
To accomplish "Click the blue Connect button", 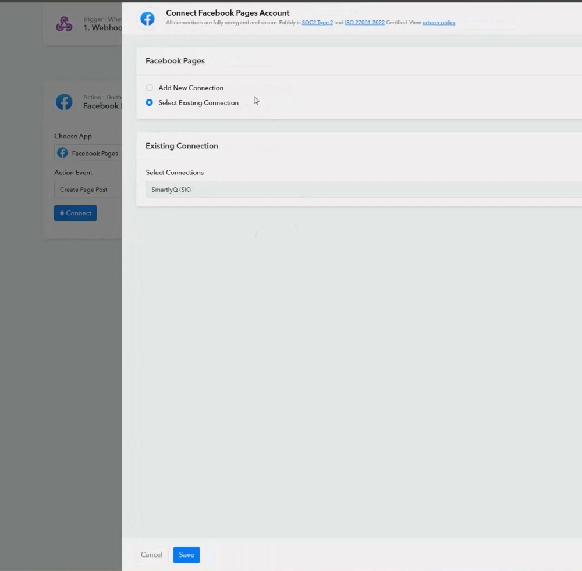I will (x=75, y=213).
